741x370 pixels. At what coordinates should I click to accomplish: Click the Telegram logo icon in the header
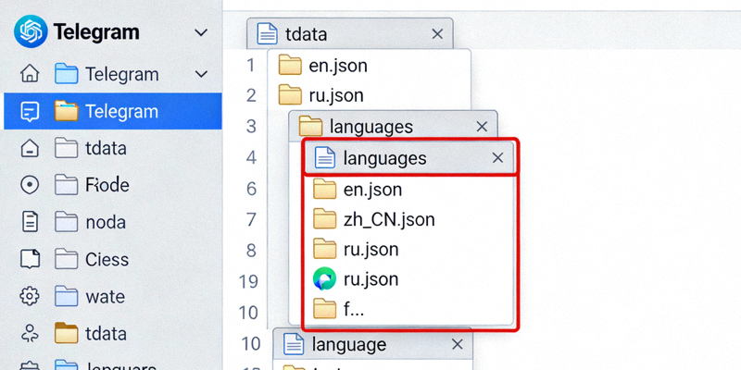click(31, 32)
